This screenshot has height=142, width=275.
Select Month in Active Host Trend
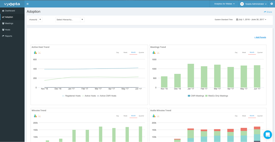(x=133, y=52)
